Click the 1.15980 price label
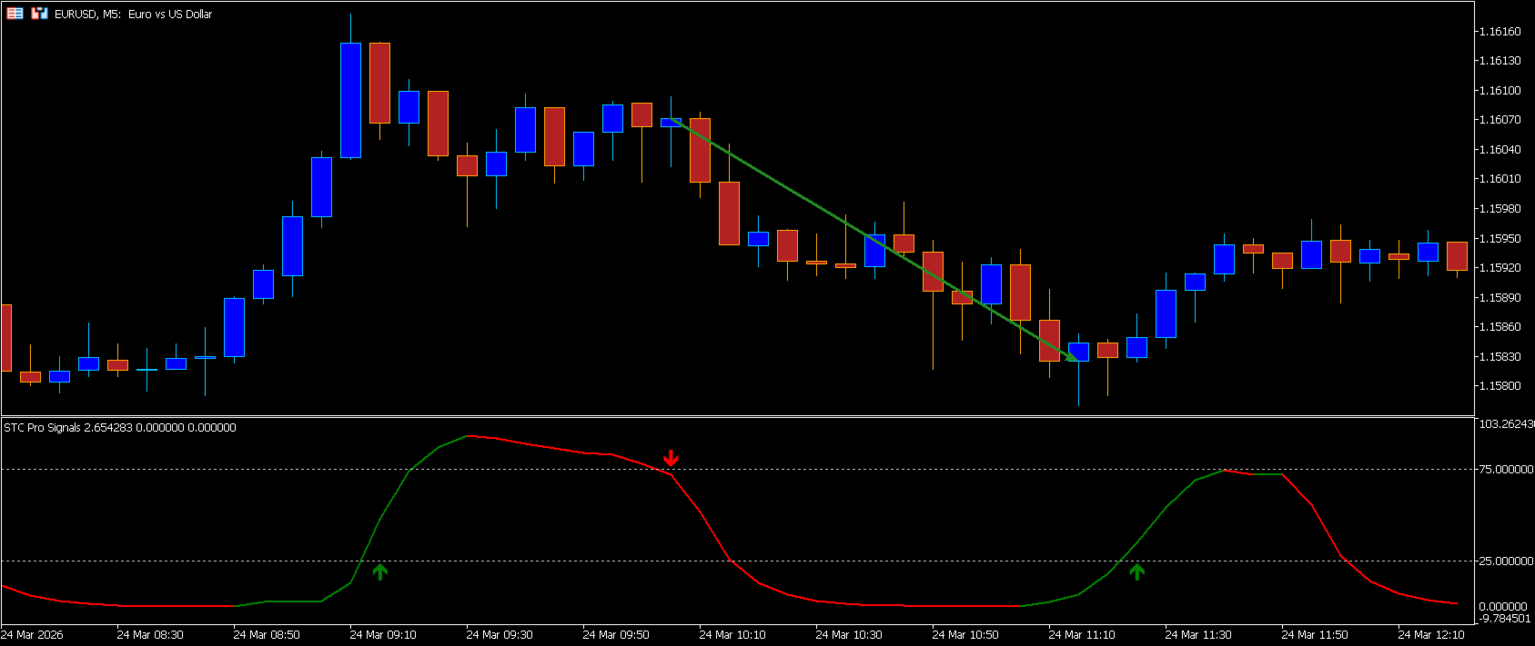1535x646 pixels. pos(1500,209)
